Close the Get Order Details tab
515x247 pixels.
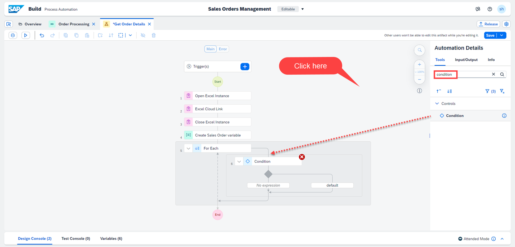tap(149, 24)
